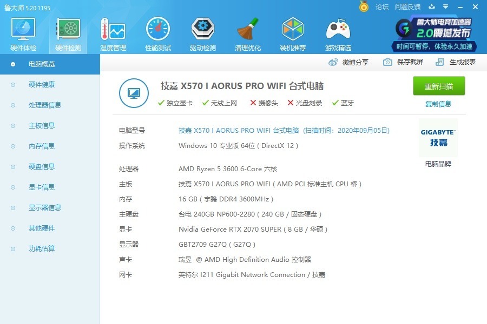Image resolution: width=487 pixels, height=324 pixels.
Task: Open the title bar dropdown menu arrow
Action: coord(445,7)
